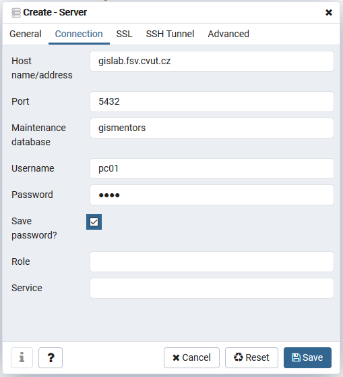Click into the Port field
Screen dimensions: 343x377
point(212,101)
